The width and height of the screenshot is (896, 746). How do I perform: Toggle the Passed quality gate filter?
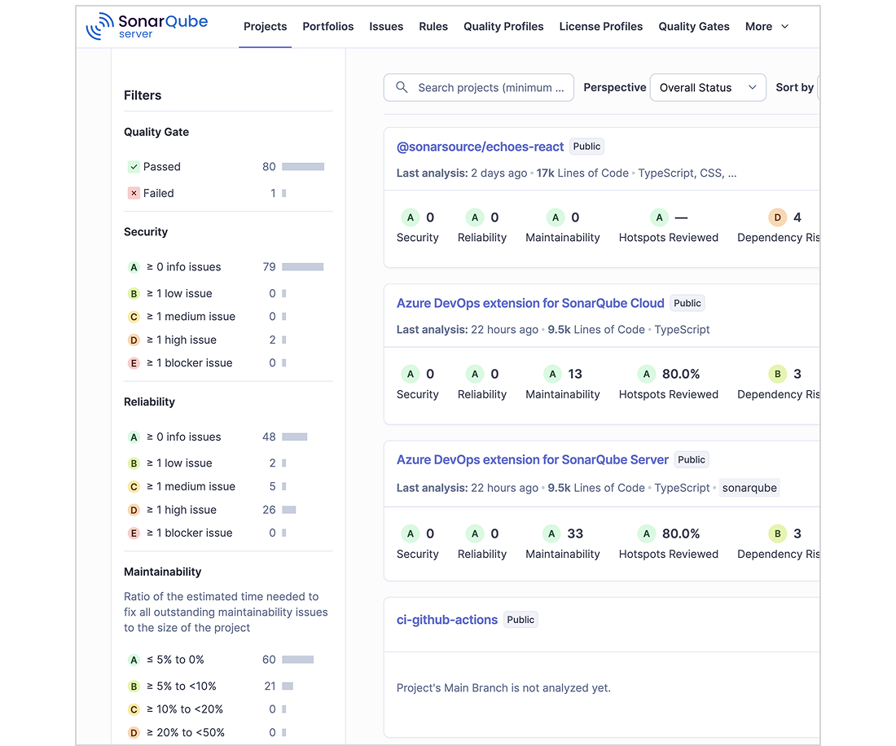[225, 167]
